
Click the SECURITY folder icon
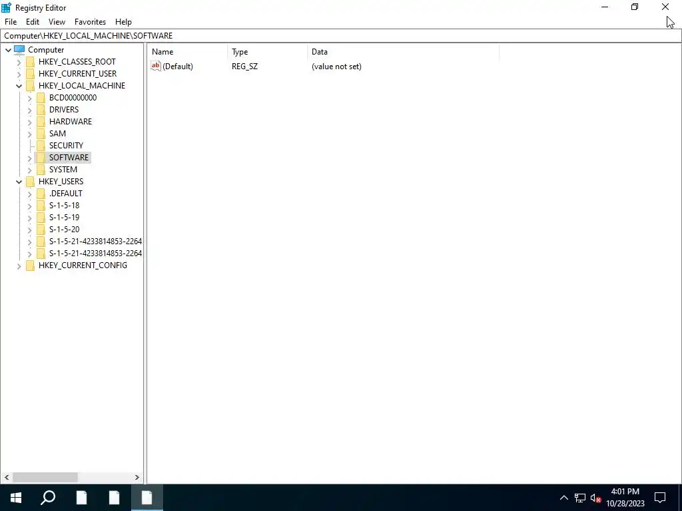tap(41, 145)
